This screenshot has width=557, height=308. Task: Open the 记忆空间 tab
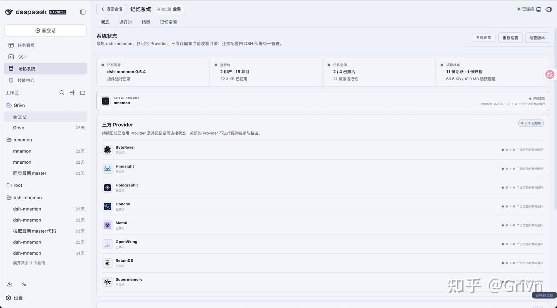click(168, 22)
